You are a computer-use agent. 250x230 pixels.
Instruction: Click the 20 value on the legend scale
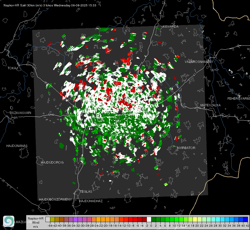[x=197, y=226]
